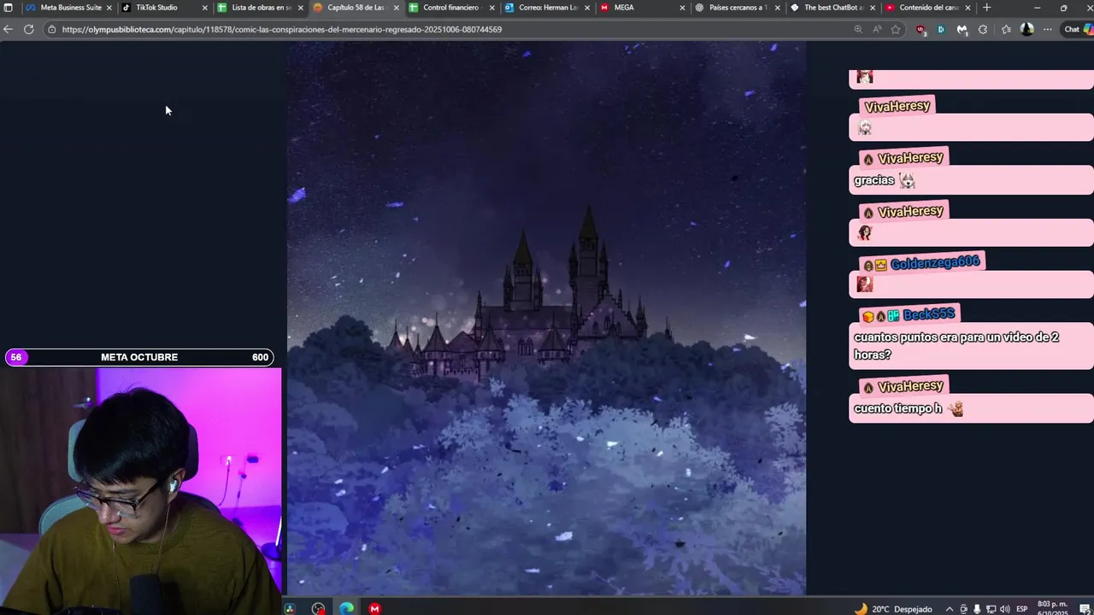Select the Capítulo 58 tab
The width and height of the screenshot is (1094, 615).
(x=356, y=8)
